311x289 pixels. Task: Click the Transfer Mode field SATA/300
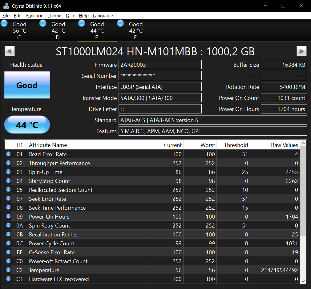[160, 98]
